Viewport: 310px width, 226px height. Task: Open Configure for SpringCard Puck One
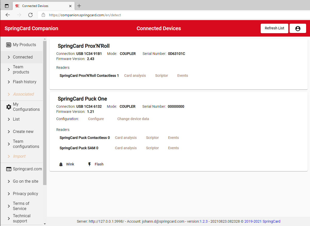tap(96, 119)
